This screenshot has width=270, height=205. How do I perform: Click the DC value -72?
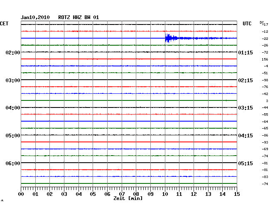tap(265, 52)
